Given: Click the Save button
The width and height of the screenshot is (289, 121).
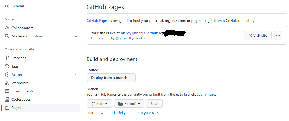Looking at the screenshot, I should click(154, 104).
